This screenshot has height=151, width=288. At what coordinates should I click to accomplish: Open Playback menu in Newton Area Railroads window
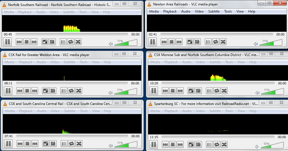pos(170,11)
